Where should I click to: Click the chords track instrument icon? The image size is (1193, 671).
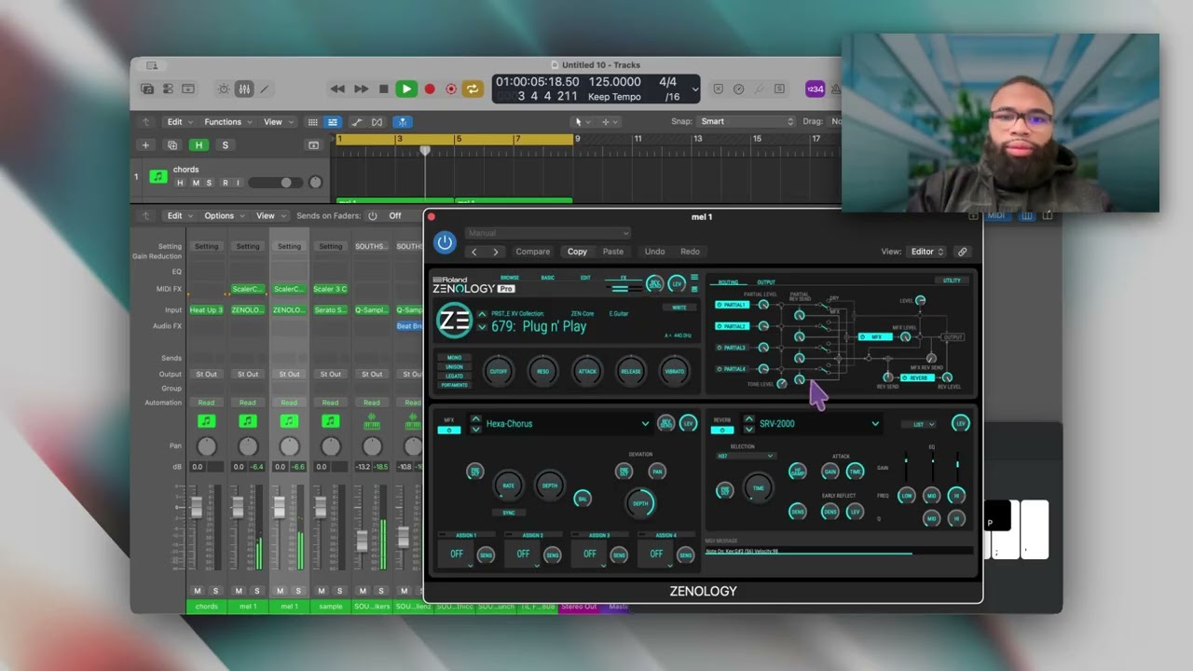158,176
